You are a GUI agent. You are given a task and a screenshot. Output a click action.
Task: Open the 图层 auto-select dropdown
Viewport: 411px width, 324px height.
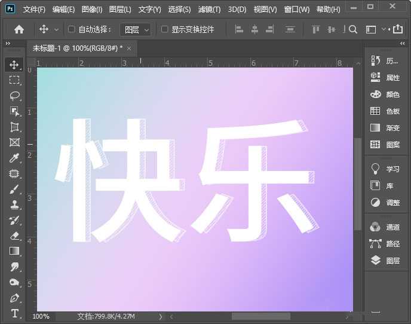pyautogui.click(x=136, y=29)
